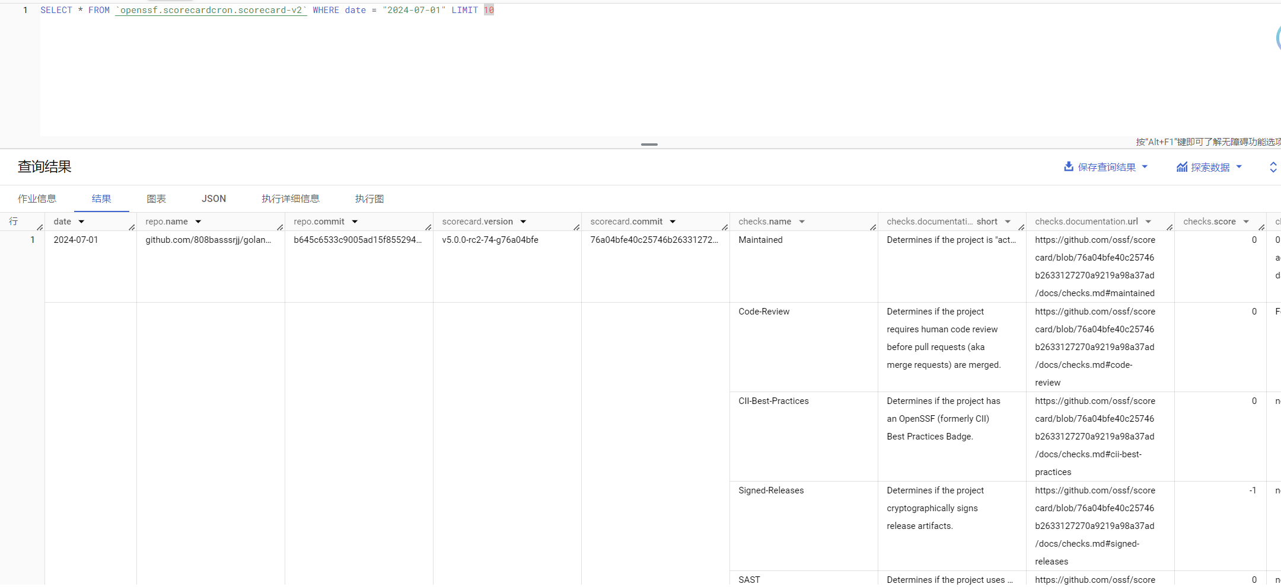
Task: Click table name openssf.scorecardcron.scorecard-v2 link in query
Action: [x=211, y=10]
